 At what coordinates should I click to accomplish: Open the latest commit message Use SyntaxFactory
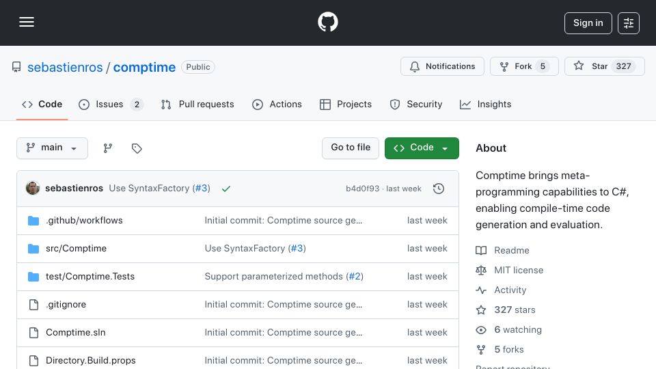pyautogui.click(x=149, y=189)
